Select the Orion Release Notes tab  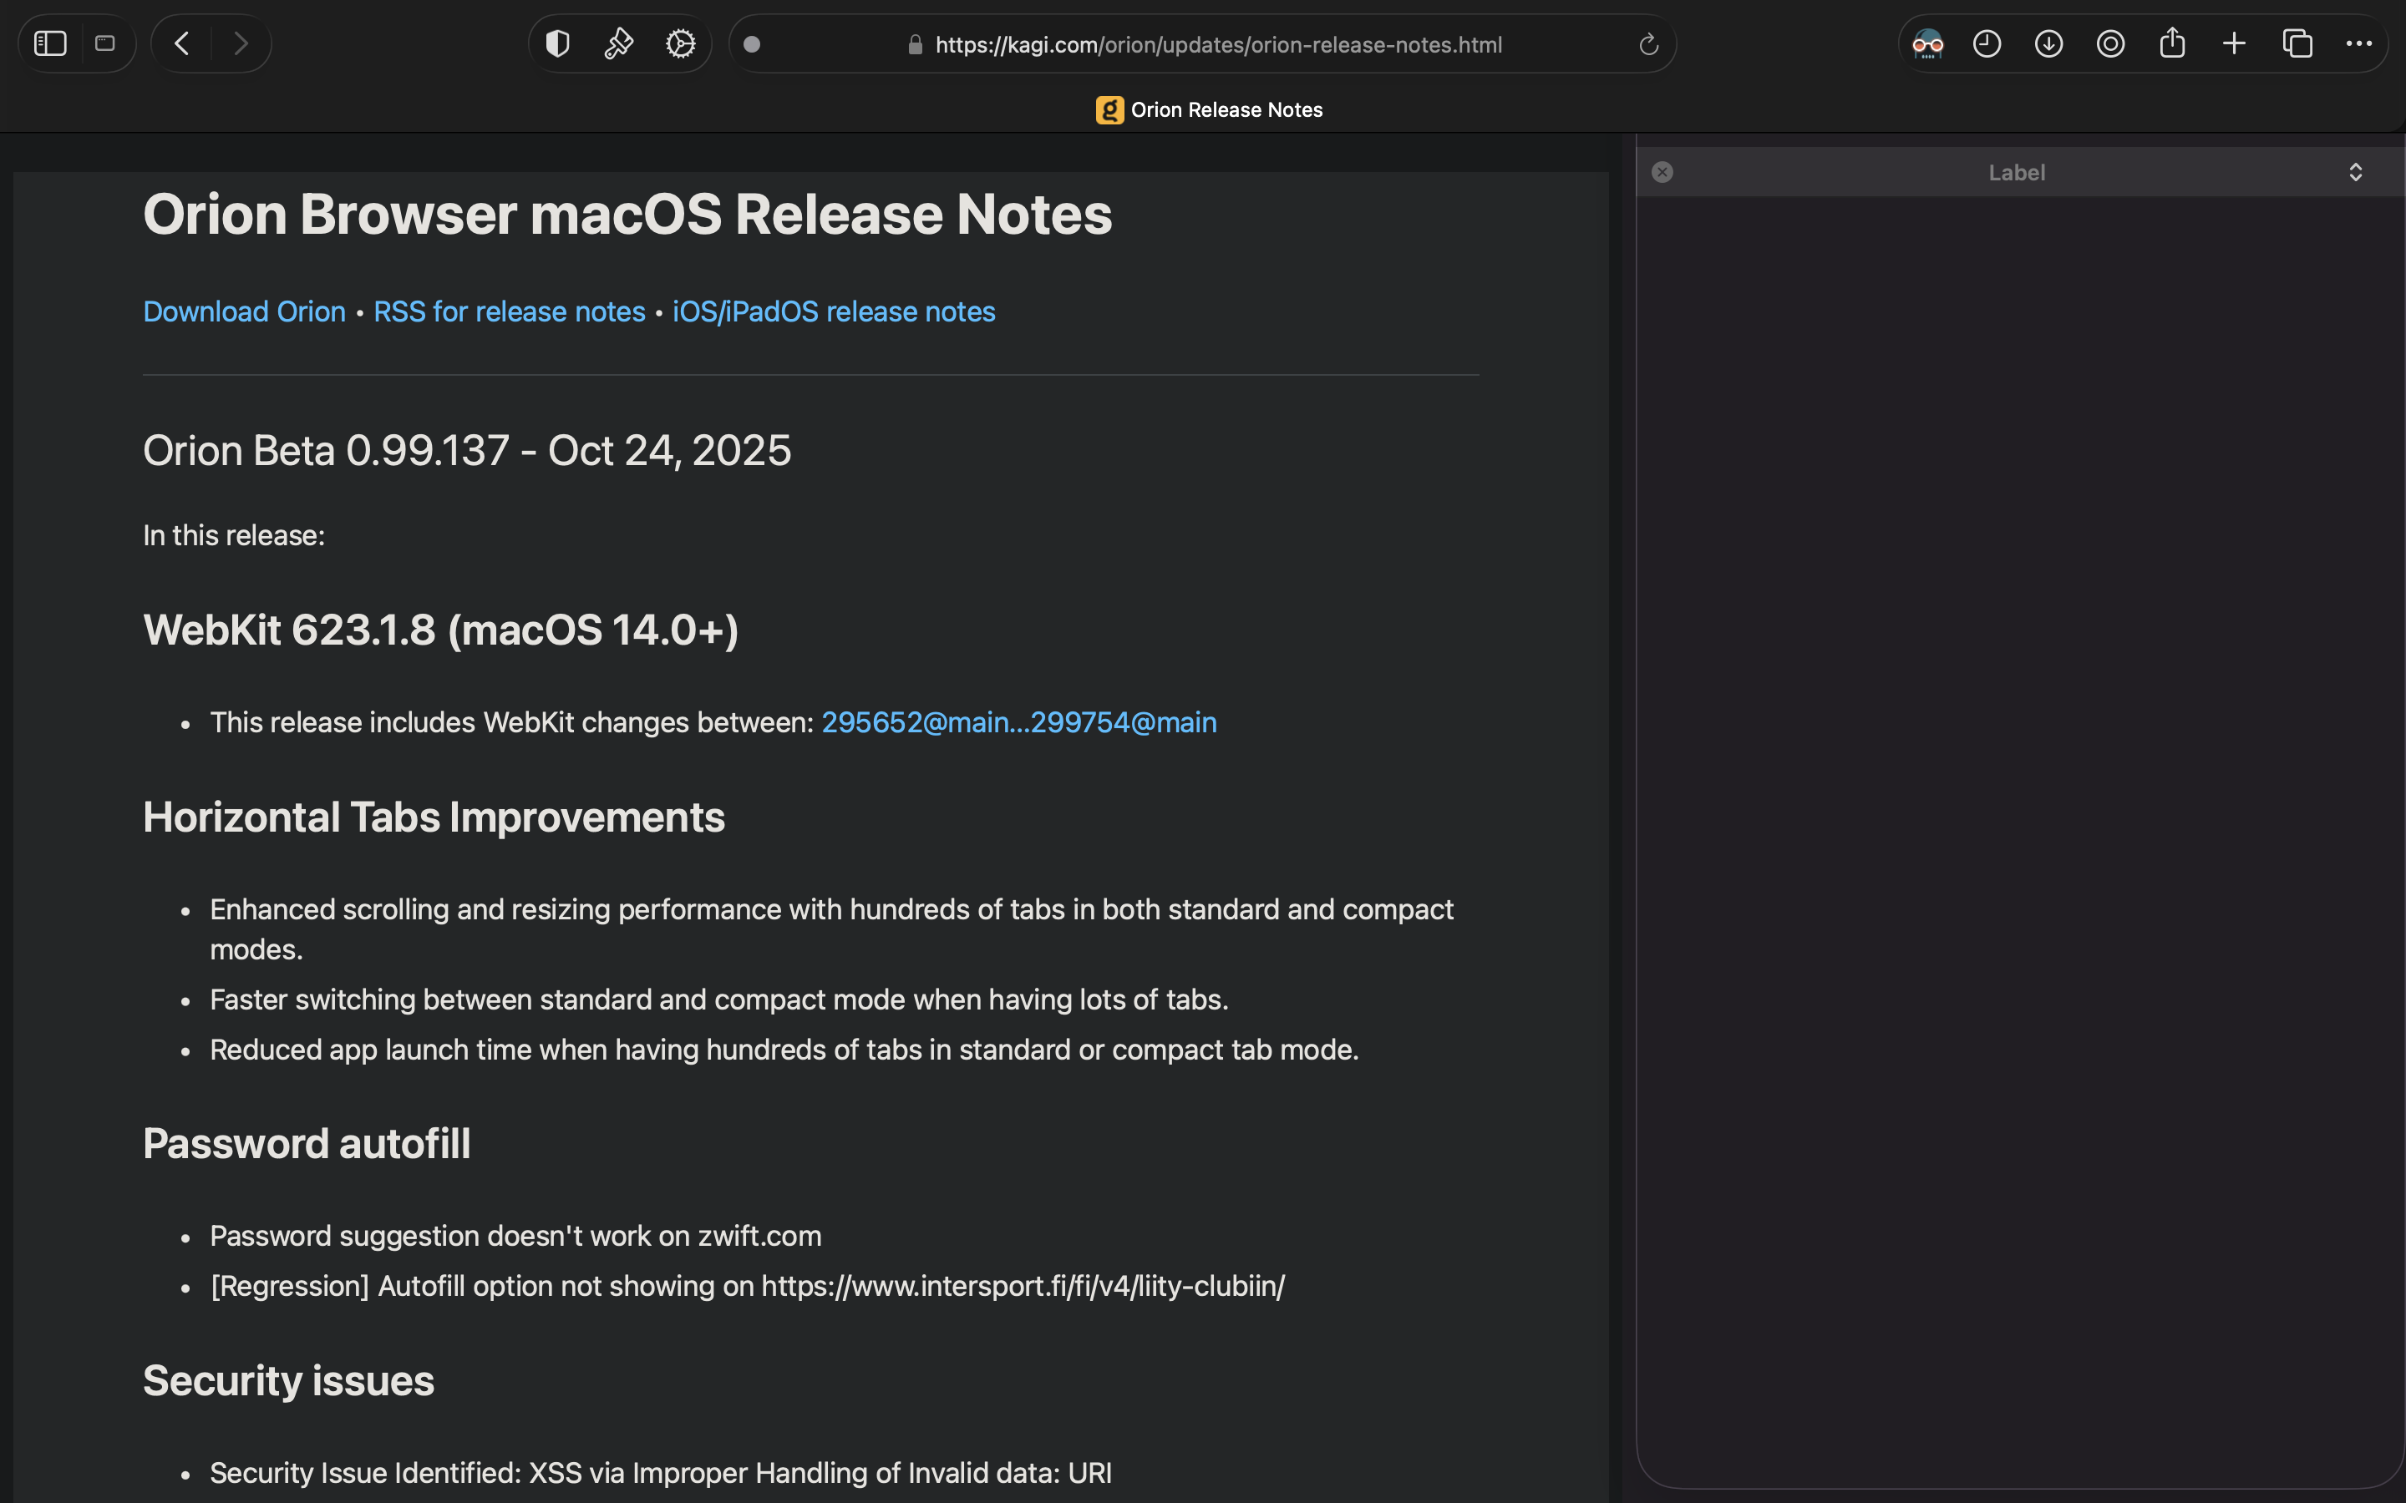[x=1209, y=109]
